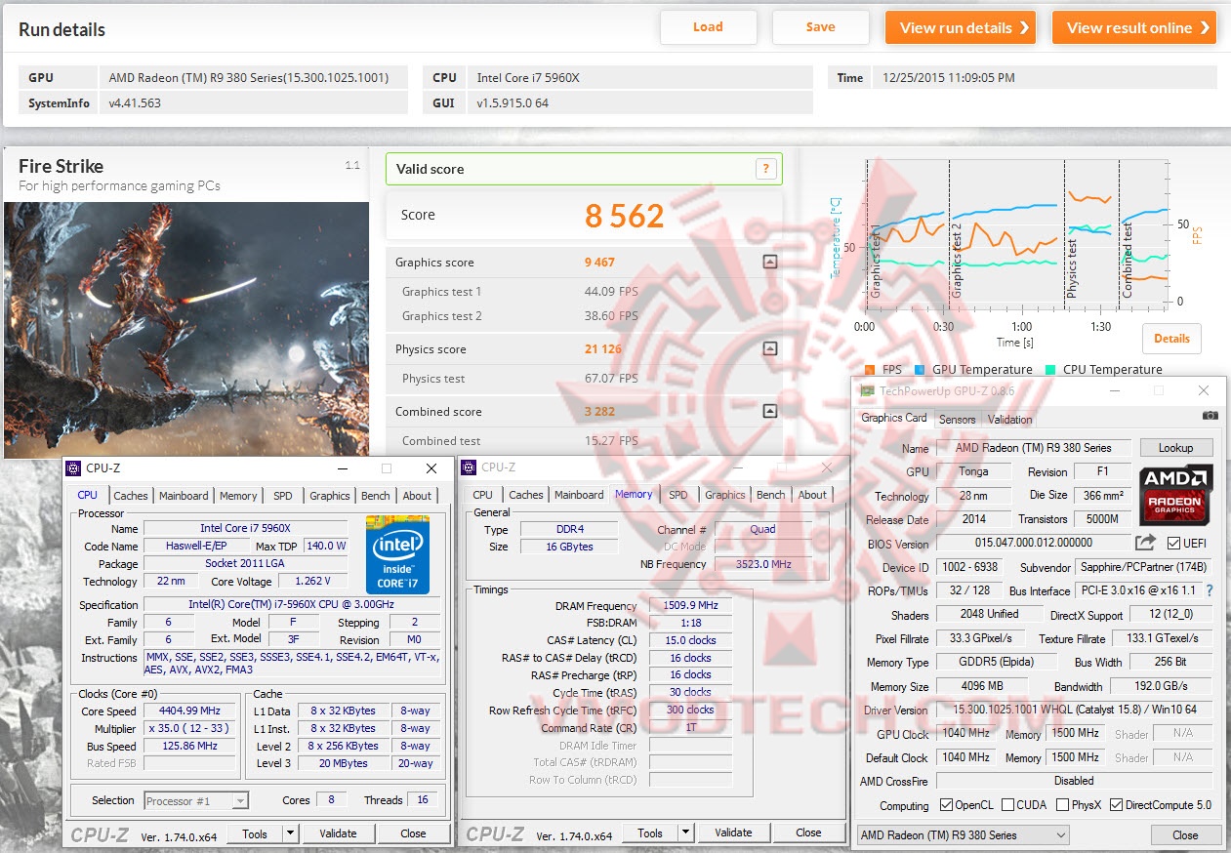
Task: Click the Graphics test 1 result 44.09 FPS
Action: [611, 292]
